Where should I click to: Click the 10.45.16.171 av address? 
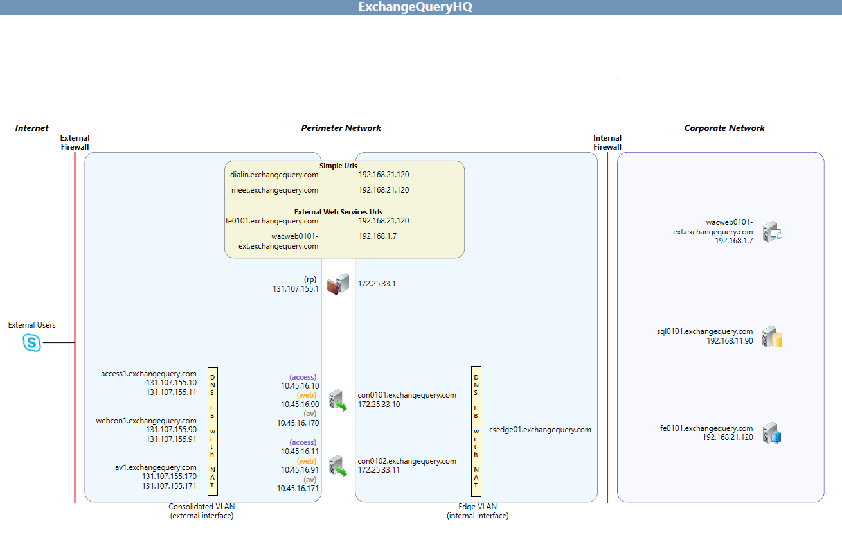click(x=298, y=489)
